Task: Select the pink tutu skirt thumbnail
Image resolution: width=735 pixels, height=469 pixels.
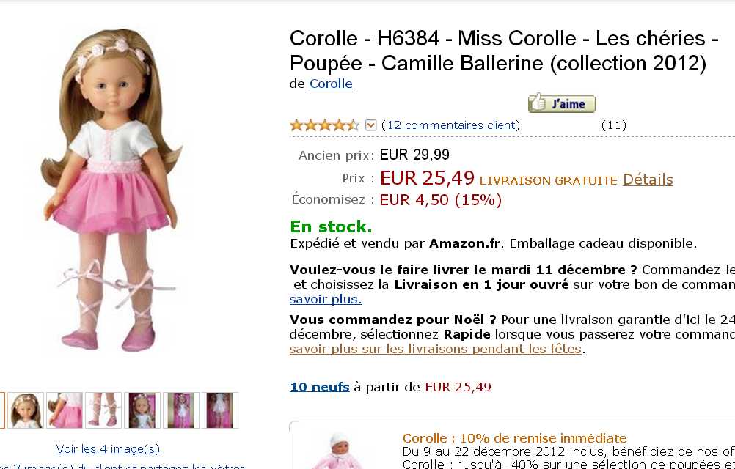Action: point(65,410)
